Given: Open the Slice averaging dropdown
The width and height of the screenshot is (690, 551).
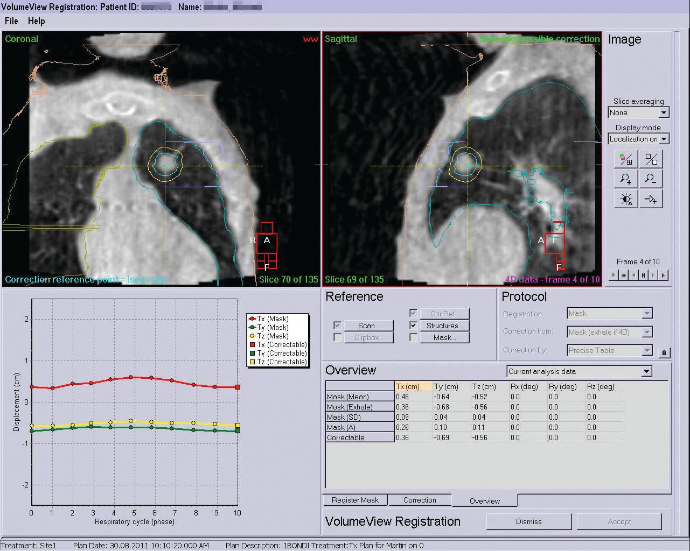Looking at the screenshot, I should coord(664,112).
